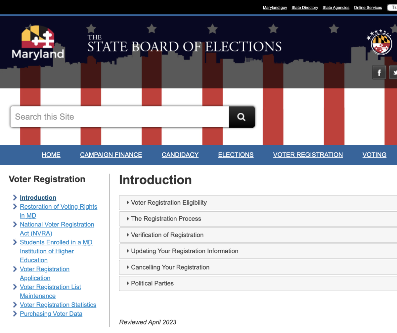Click the magnifier search button

tap(242, 117)
